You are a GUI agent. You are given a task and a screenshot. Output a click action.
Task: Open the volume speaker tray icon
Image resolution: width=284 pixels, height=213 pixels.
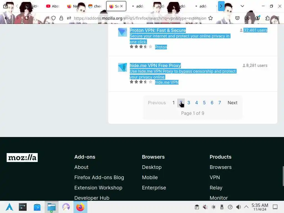[x=238, y=207]
